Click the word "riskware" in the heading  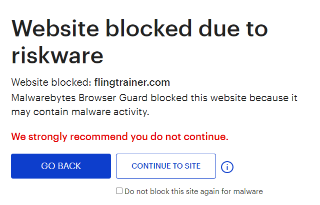(x=57, y=54)
